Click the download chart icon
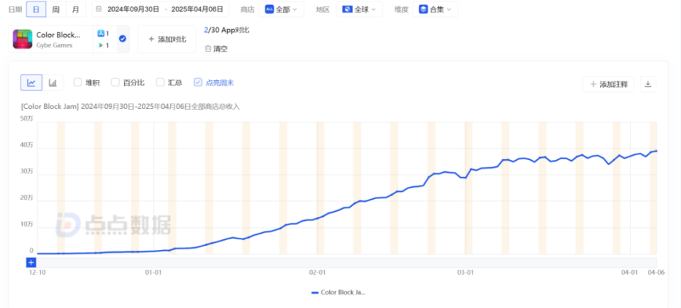The width and height of the screenshot is (681, 308). click(x=648, y=84)
